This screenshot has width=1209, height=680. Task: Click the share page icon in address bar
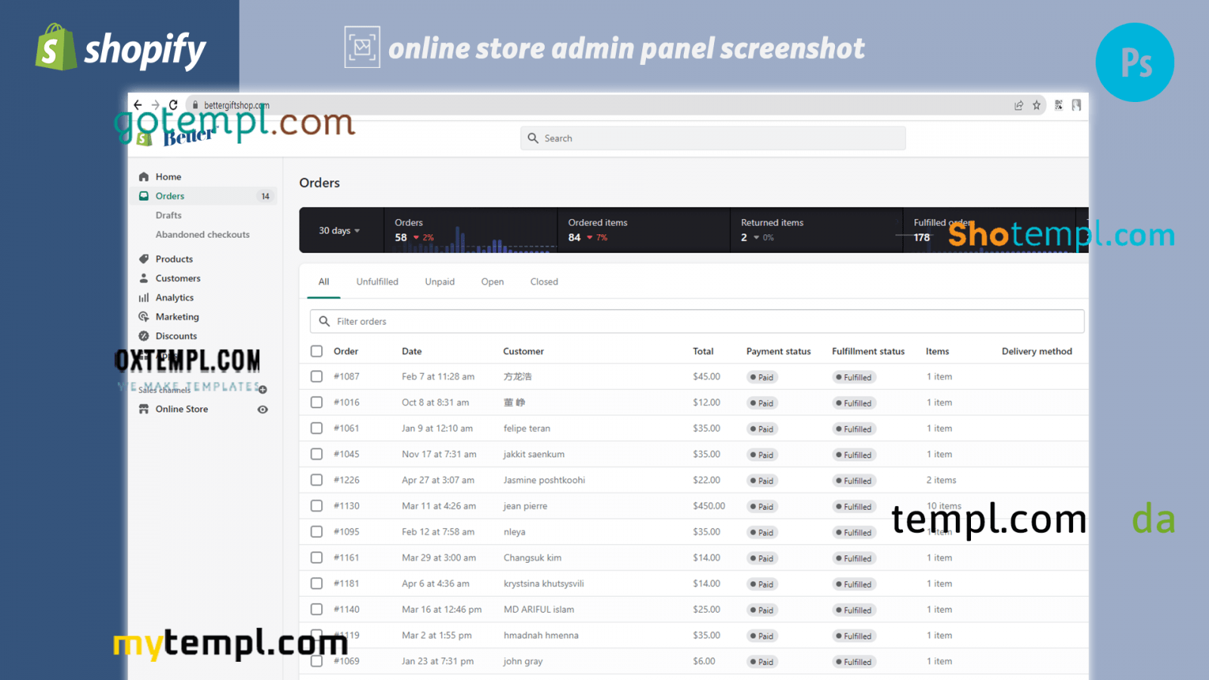[1019, 106]
